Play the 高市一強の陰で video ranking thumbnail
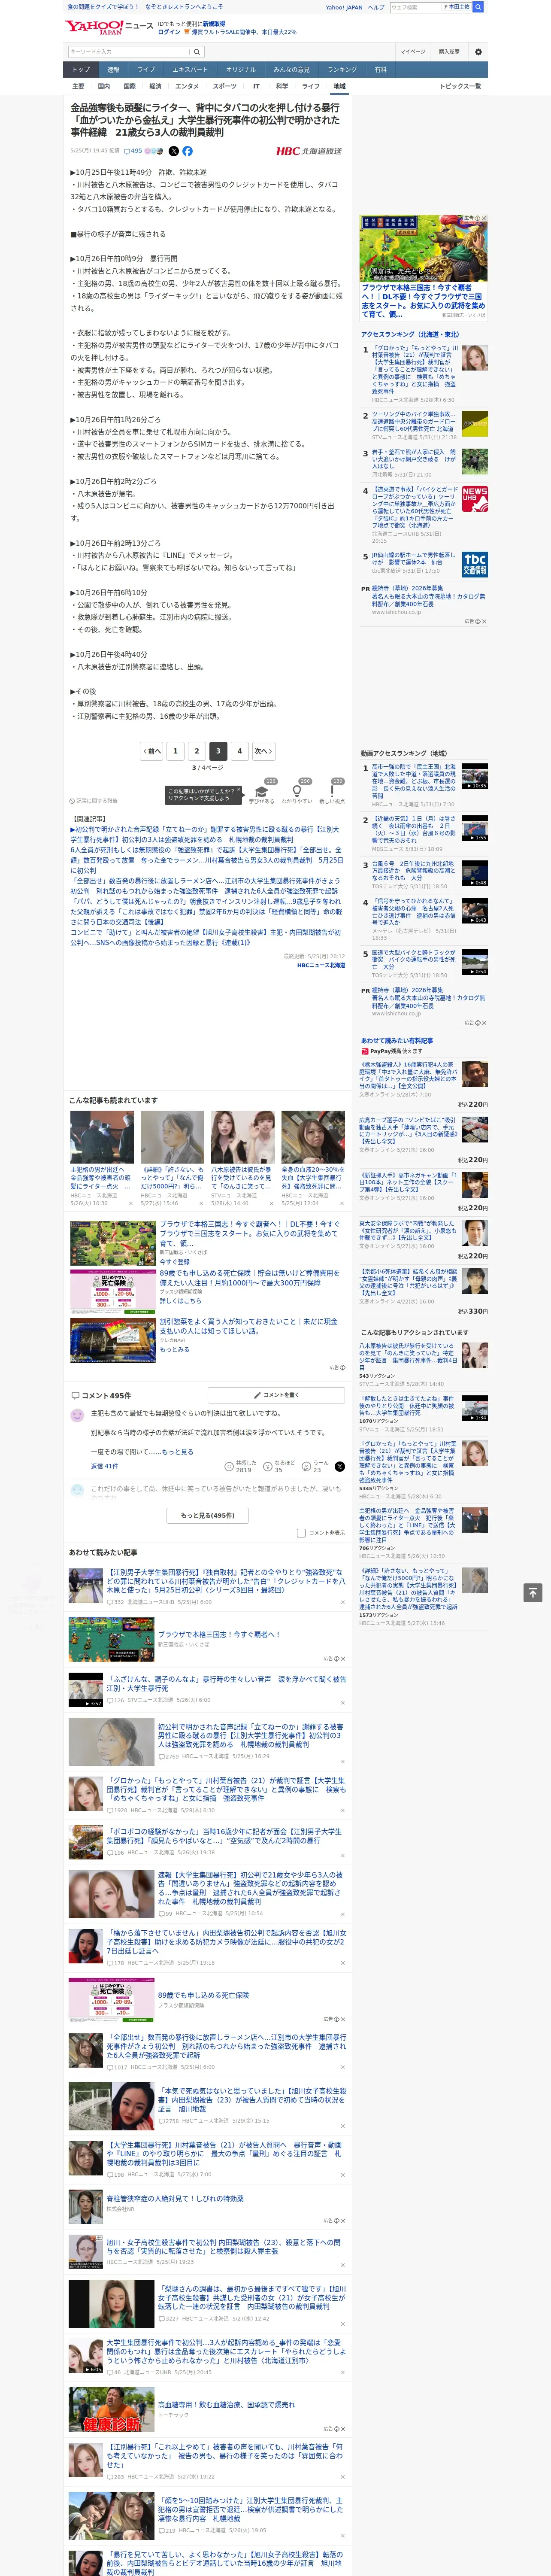The width and height of the screenshot is (551, 2576). [x=475, y=777]
